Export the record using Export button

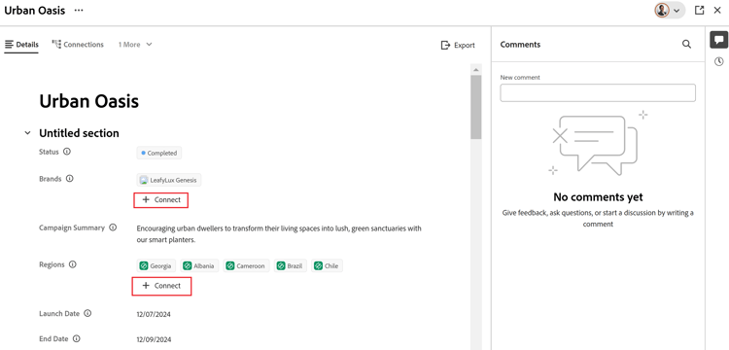(458, 45)
